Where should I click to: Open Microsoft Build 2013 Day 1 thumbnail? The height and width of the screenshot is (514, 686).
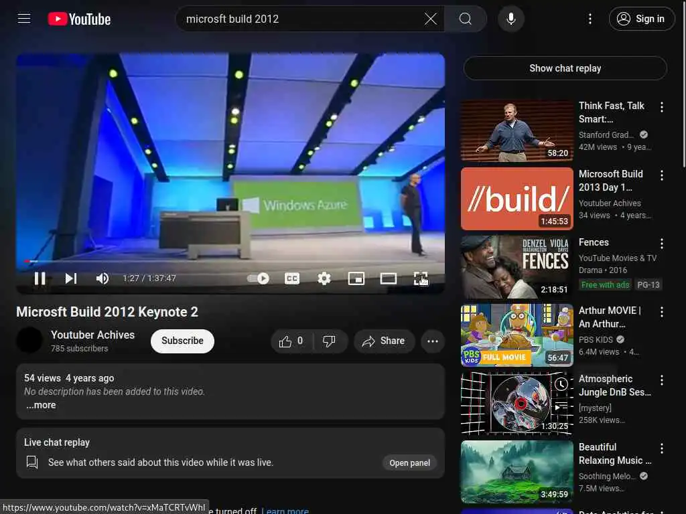(517, 198)
